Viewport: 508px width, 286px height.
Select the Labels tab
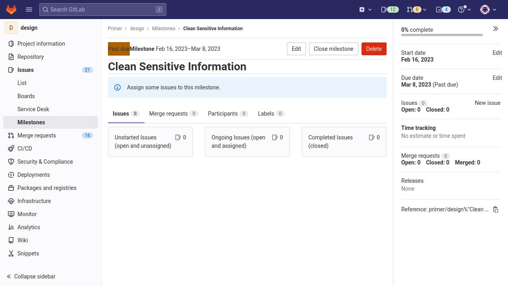pos(271,114)
